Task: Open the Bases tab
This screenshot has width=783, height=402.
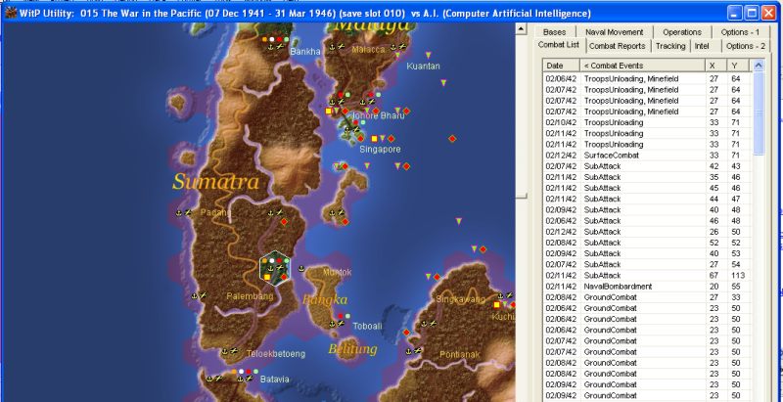Action: 554,32
